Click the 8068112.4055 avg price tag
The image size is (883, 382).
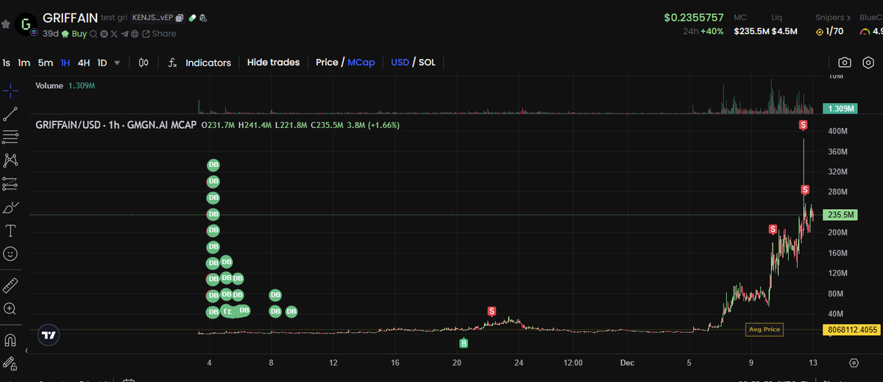pos(852,330)
